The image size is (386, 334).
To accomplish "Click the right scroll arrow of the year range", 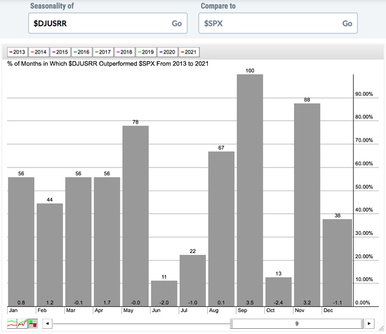I will tap(369, 323).
